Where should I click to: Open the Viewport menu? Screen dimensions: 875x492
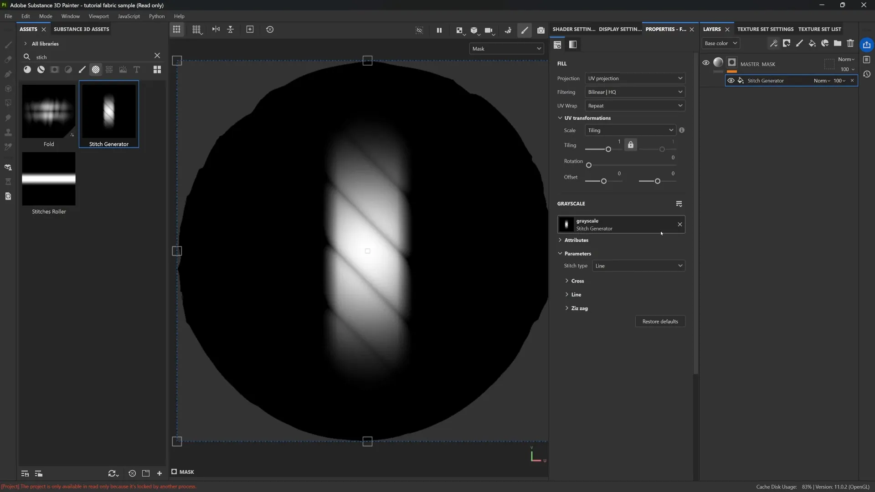(x=98, y=16)
